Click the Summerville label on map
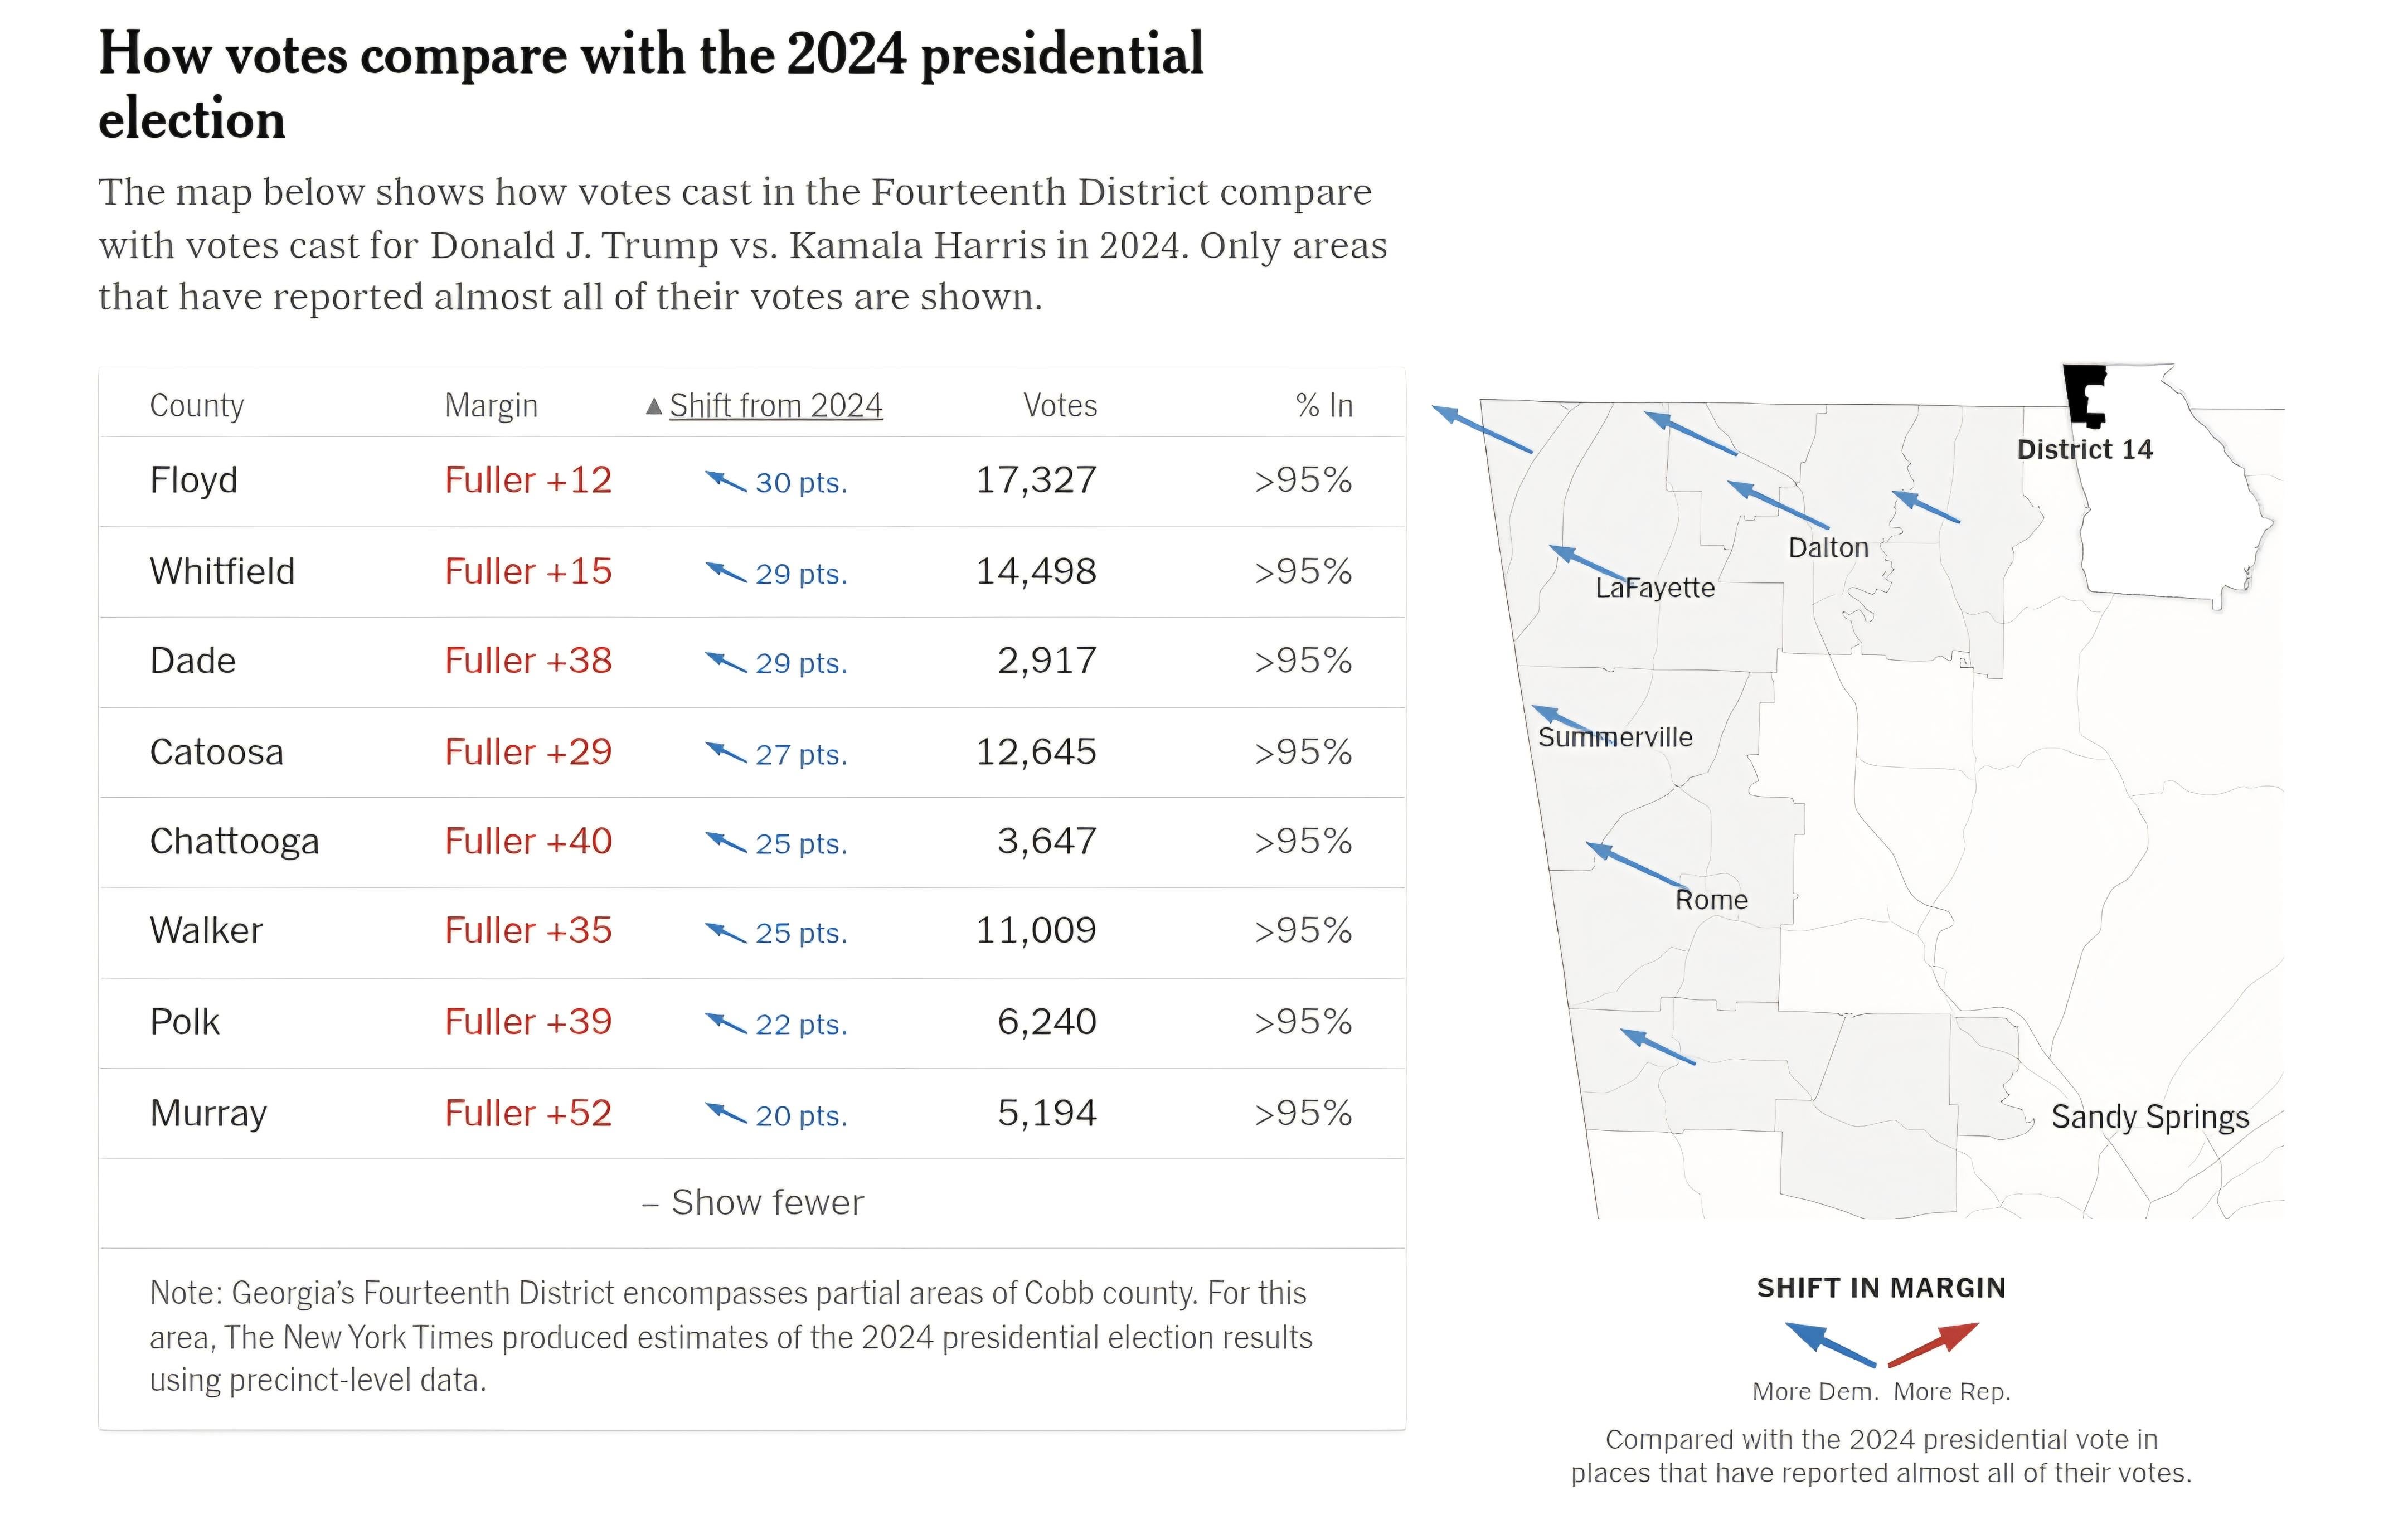 (1614, 738)
